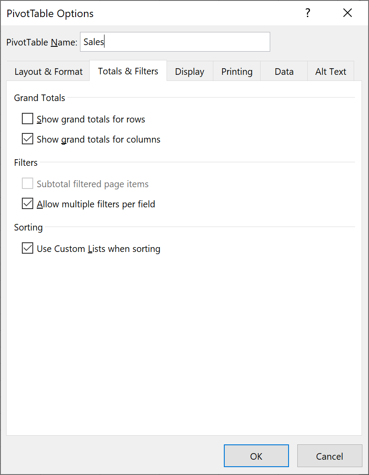Open the Display tab
This screenshot has width=369, height=475.
pyautogui.click(x=189, y=71)
